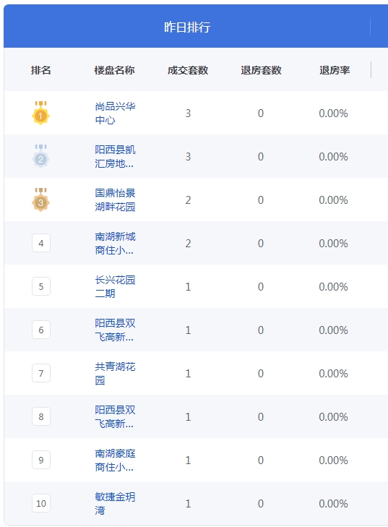Click the 退房率 column header
Viewport: 388px width, 527px height.
coord(335,70)
